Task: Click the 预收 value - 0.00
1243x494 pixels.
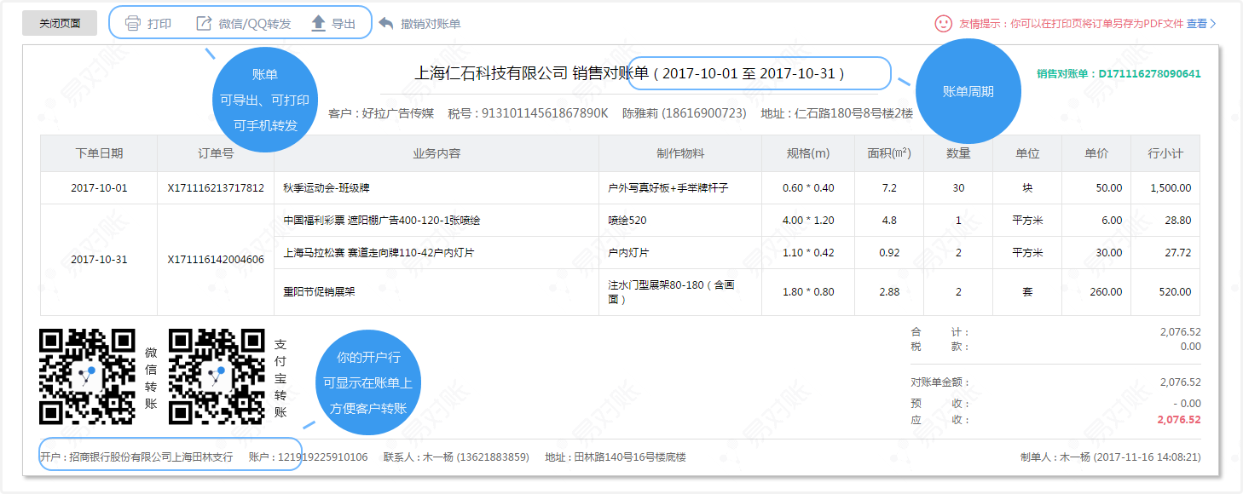Action: click(x=1186, y=404)
